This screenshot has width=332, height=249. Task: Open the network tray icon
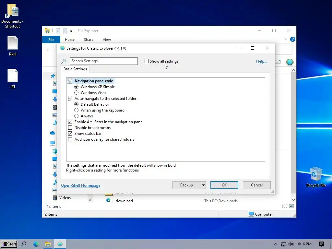point(283,244)
